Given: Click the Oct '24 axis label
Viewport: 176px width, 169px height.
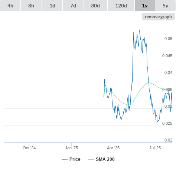Looking at the screenshot, I should 29,148.
